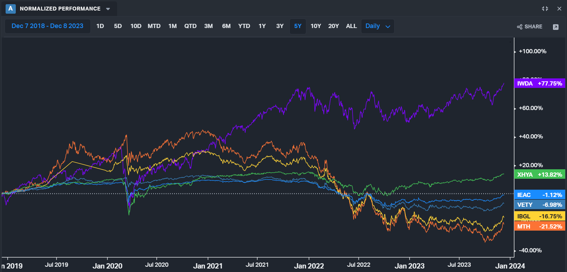Screen dimensions: 567x272
Task: Click the Jul 2020 x-axis label
Action: (157, 265)
